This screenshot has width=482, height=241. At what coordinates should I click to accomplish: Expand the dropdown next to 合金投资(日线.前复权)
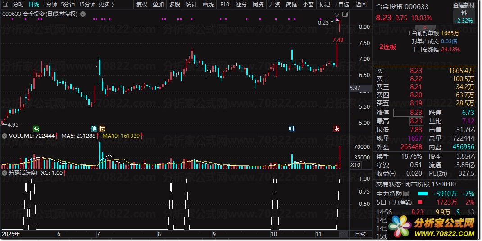tap(82, 14)
